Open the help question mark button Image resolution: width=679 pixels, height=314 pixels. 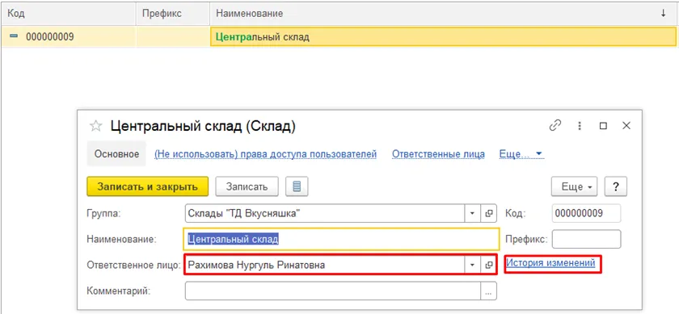615,186
